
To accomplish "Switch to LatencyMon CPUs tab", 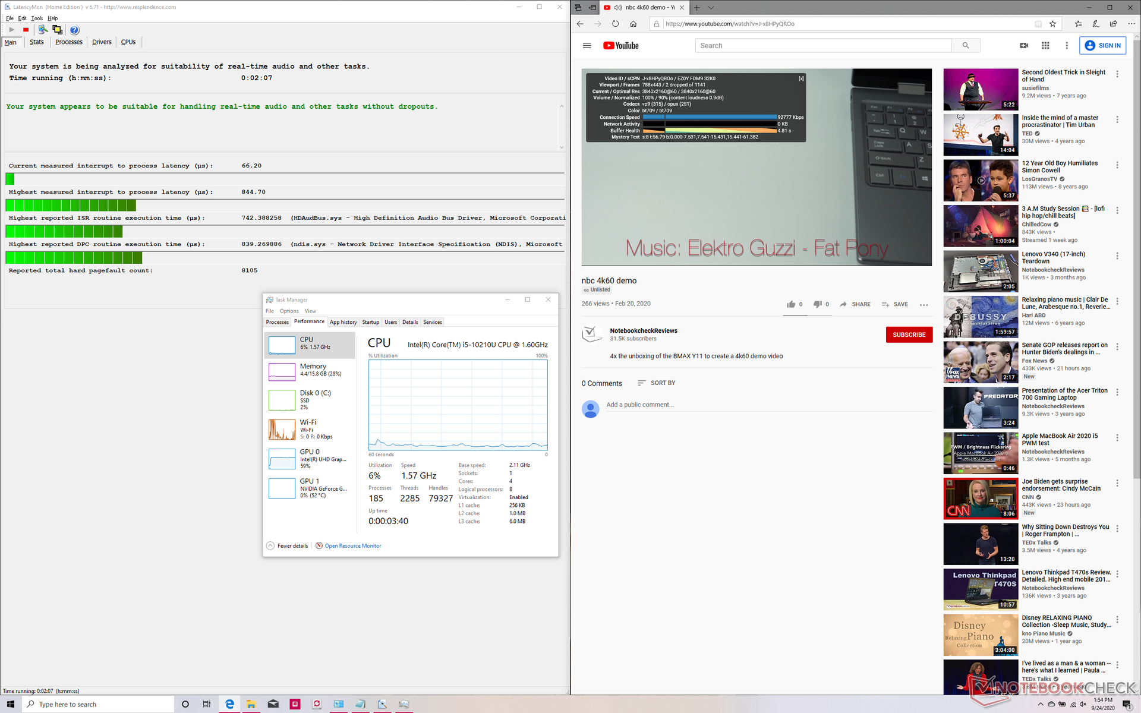I will click(128, 42).
